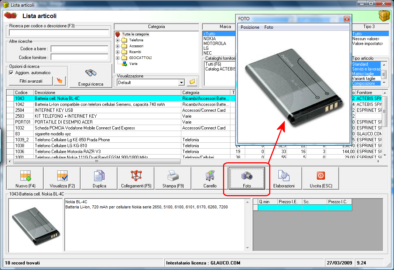394x270 pixels.
Task: Click the Foto column in FOTO window
Action: pyautogui.click(x=268, y=27)
